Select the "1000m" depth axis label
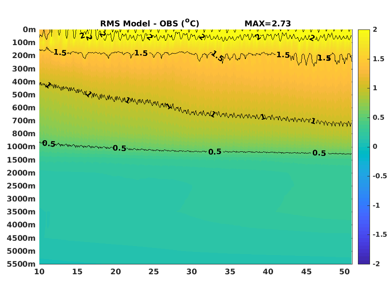 (21, 147)
